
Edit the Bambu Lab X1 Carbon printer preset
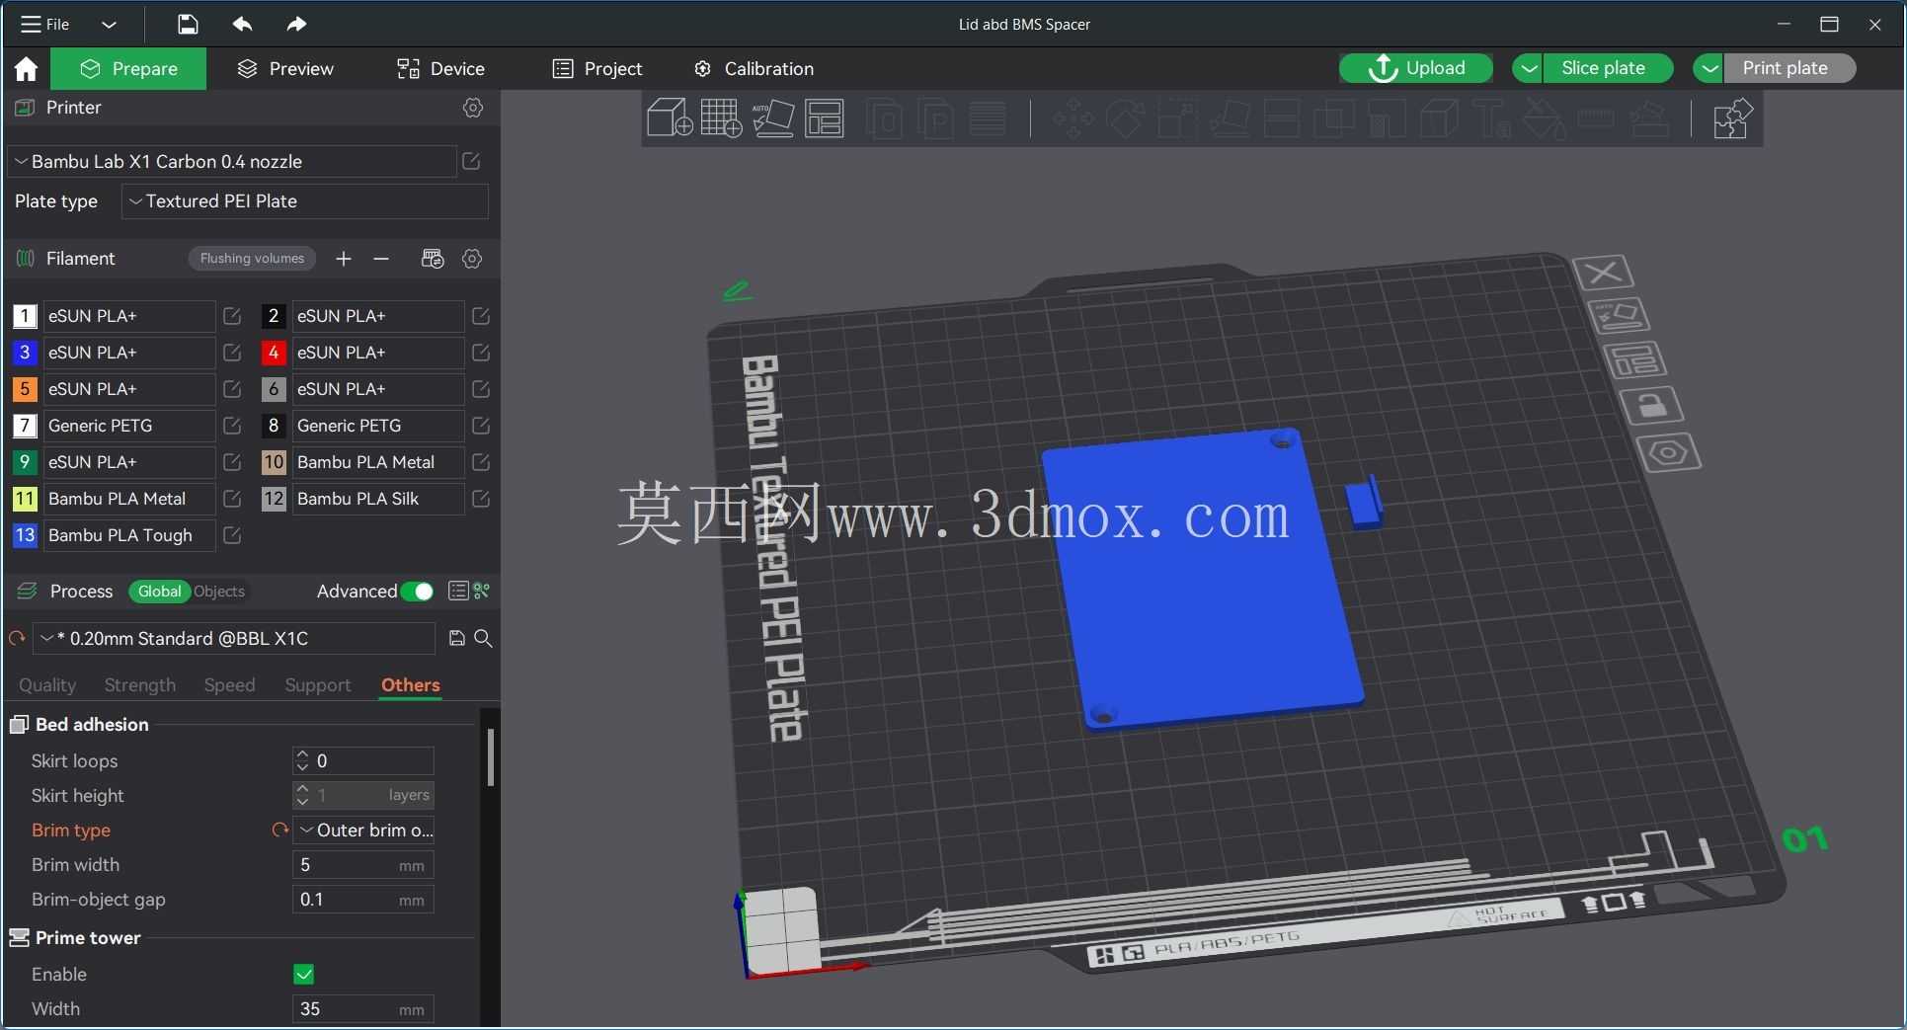(471, 161)
